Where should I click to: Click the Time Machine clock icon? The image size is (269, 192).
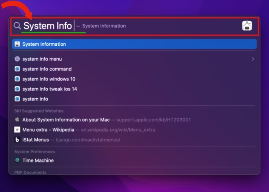(x=17, y=160)
